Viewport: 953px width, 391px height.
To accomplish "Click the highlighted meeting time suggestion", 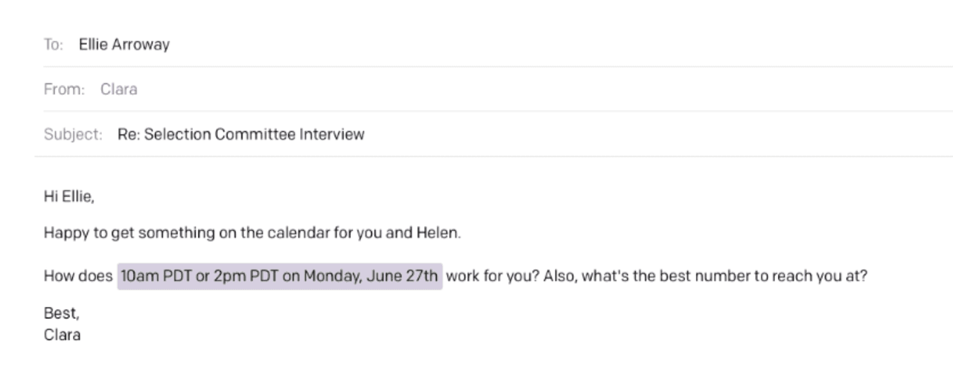I will click(279, 276).
